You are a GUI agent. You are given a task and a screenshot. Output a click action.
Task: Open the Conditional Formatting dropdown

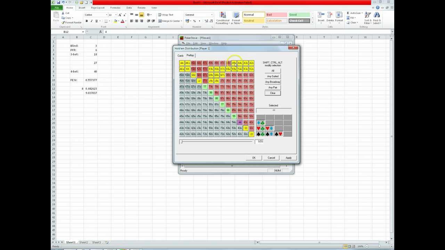tap(222, 18)
